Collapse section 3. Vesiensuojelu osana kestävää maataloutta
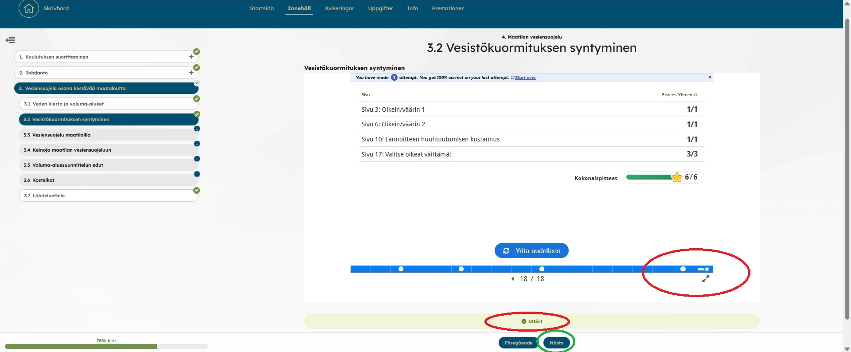851x352 pixels. (x=106, y=88)
